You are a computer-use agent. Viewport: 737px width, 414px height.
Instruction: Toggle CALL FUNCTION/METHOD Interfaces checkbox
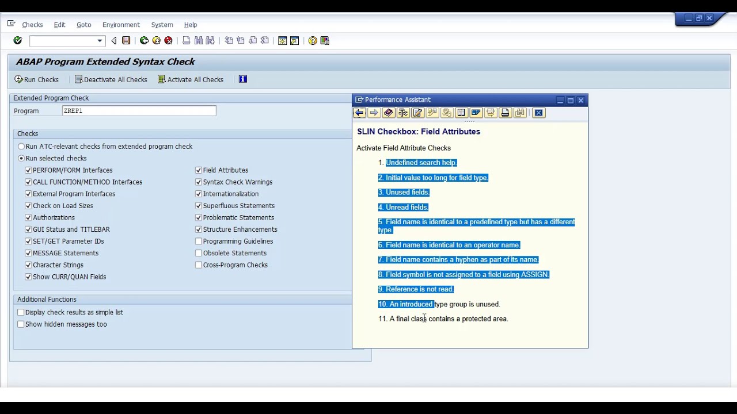(x=28, y=182)
